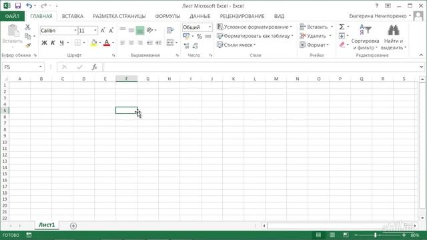This screenshot has width=427, height=240.
Task: Click Найти и выделить button
Action: (394, 37)
